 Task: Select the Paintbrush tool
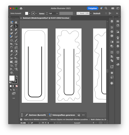pyautogui.click(x=16, y=40)
